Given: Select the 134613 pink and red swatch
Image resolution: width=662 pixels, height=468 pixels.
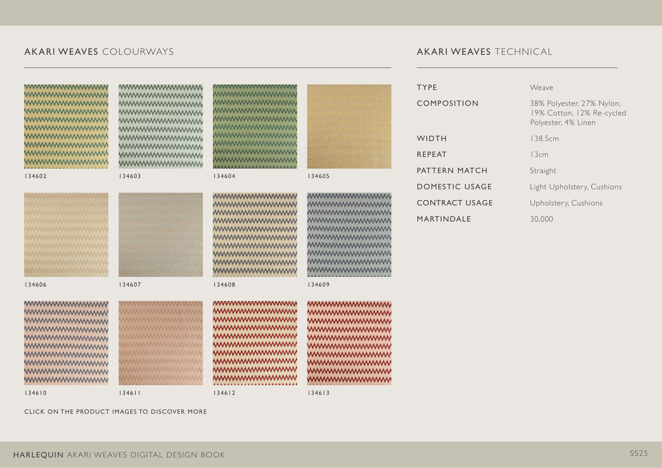Looking at the screenshot, I should 349,343.
